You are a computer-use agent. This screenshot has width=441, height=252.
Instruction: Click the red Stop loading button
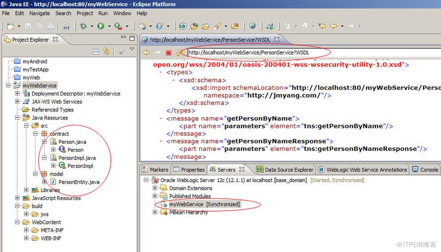(168, 52)
